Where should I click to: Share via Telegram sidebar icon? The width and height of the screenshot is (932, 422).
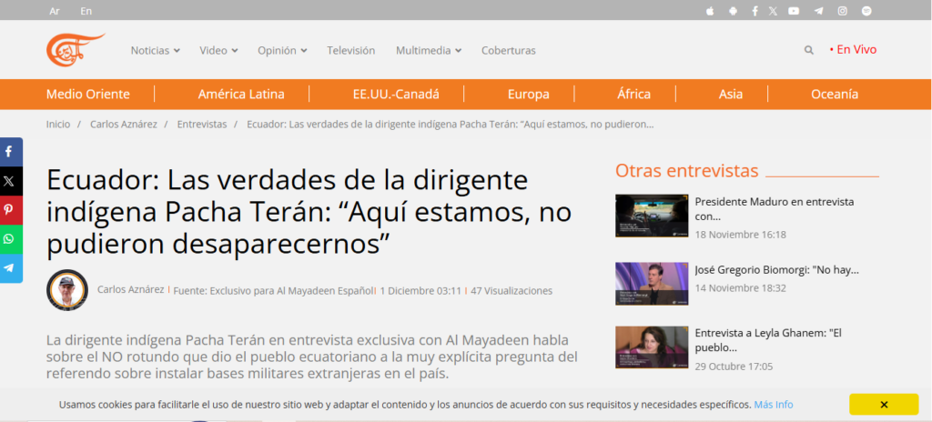point(9,268)
